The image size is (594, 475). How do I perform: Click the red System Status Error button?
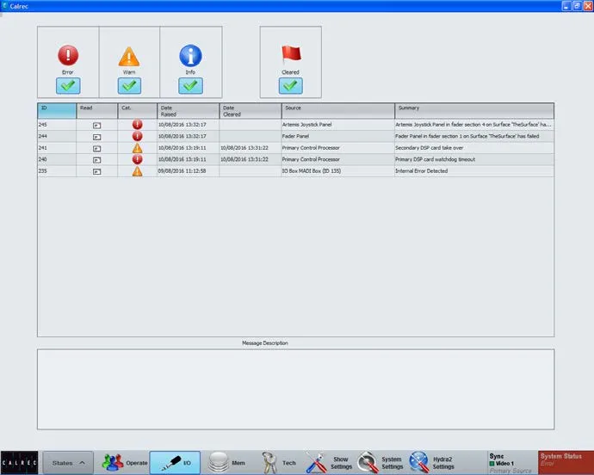pyautogui.click(x=566, y=462)
